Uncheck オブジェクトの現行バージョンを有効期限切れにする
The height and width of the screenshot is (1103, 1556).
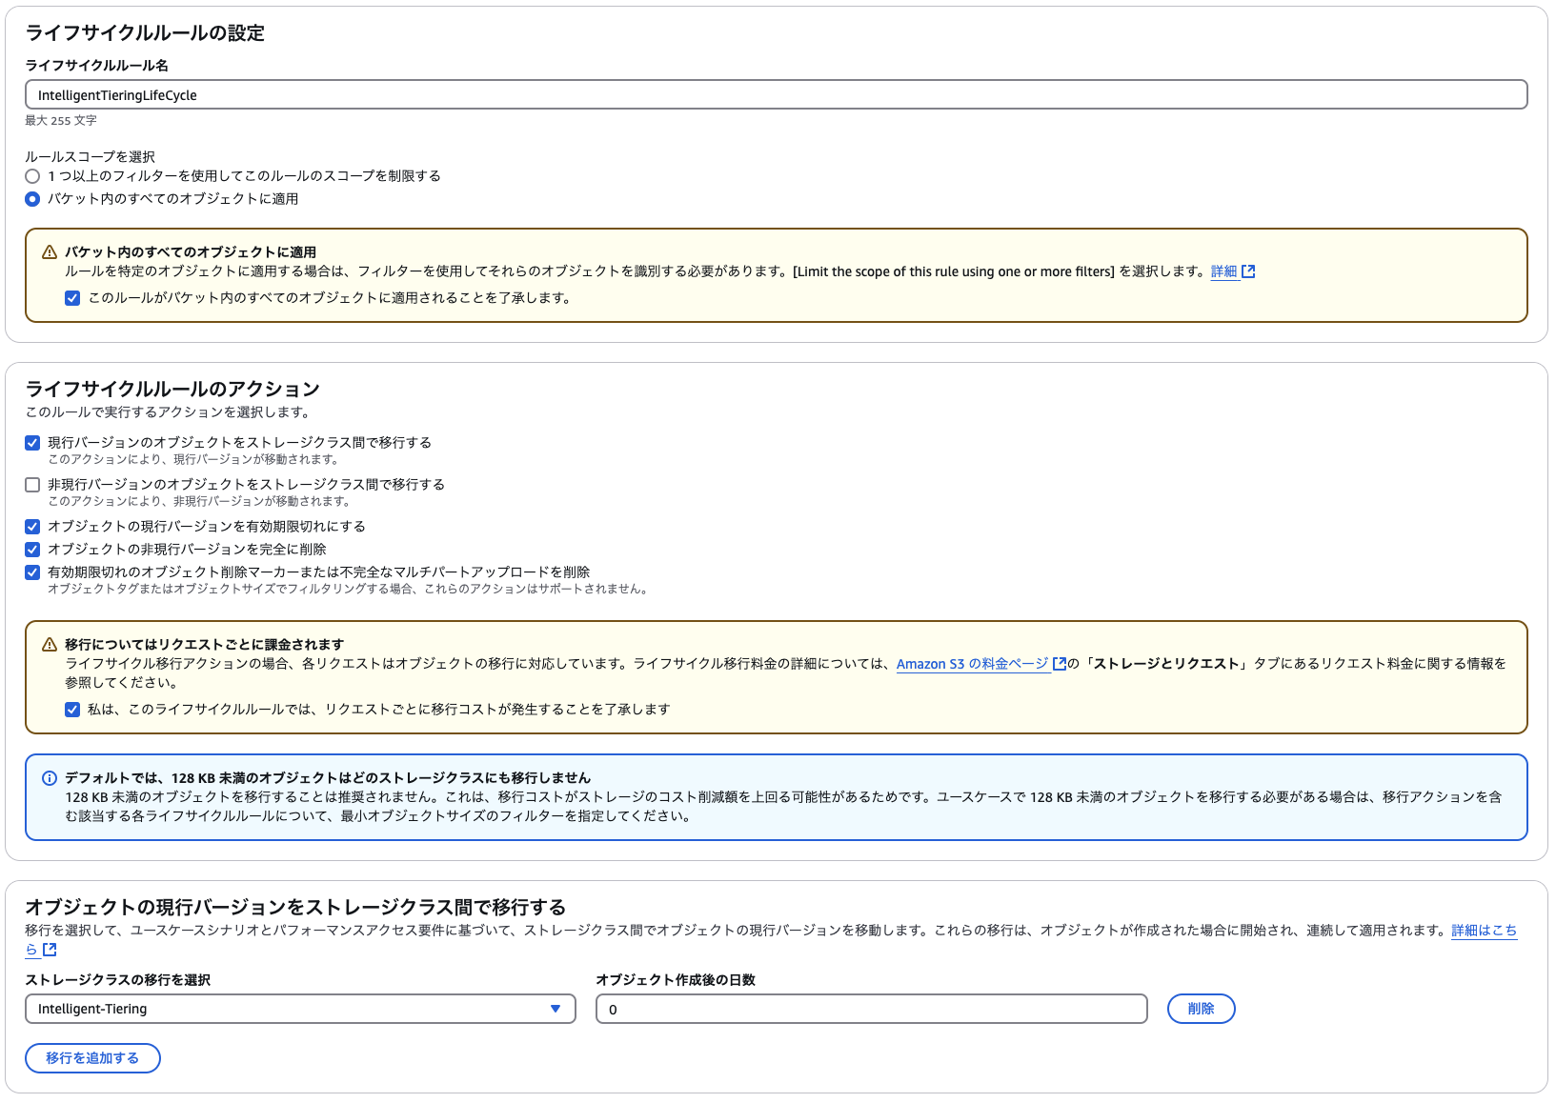pyautogui.click(x=32, y=527)
